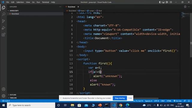Open the Help menu

53,2
